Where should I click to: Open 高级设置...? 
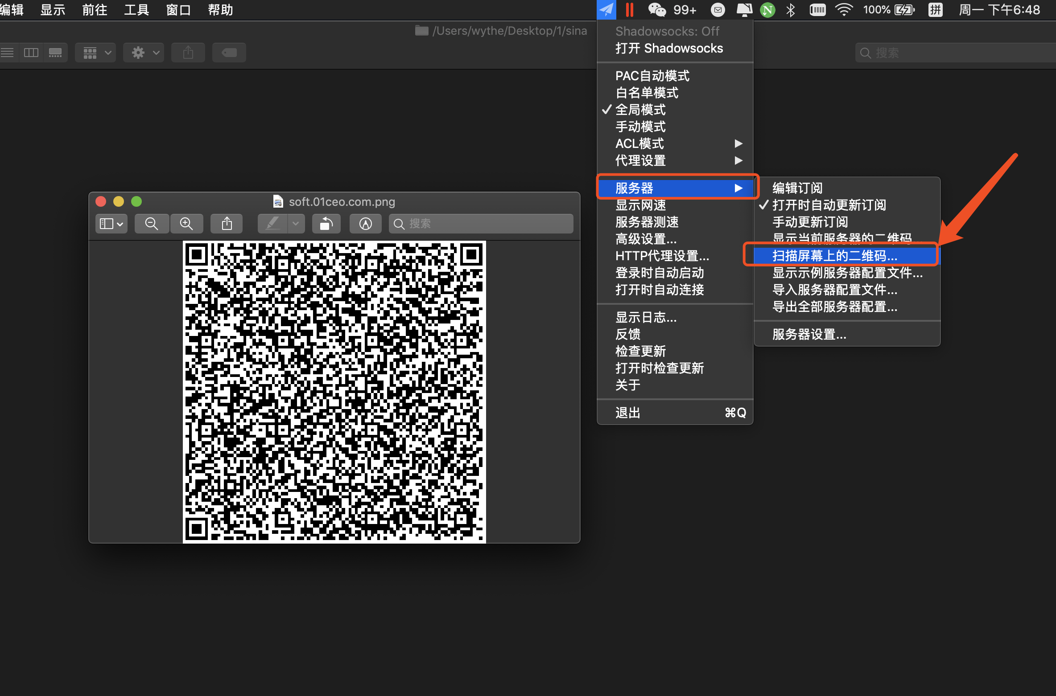point(675,239)
